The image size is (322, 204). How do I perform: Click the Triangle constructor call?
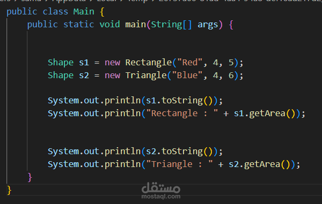(x=146, y=75)
